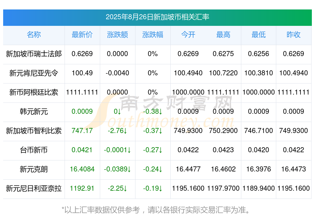Select the row name 新元克朗
The width and height of the screenshot is (315, 220).
tap(34, 169)
